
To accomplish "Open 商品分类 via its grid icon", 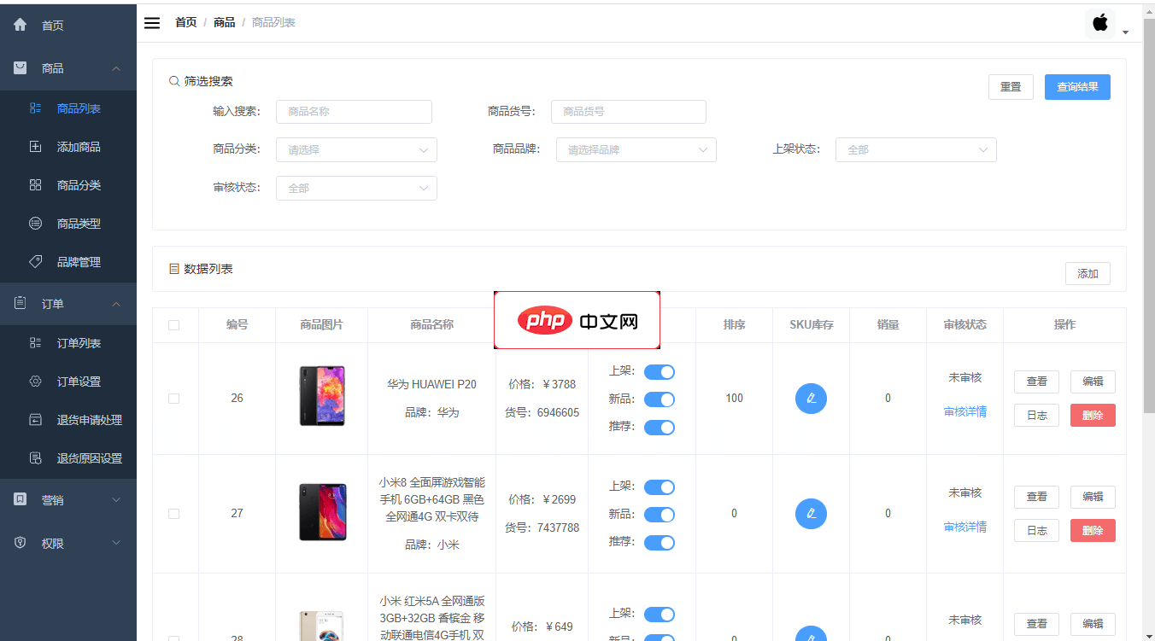I will tap(35, 184).
